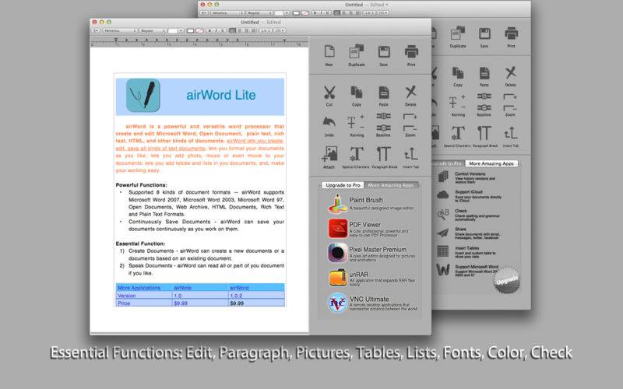The image size is (623, 389).
Task: Click the Insert Tab icon in back window
Action: pyautogui.click(x=511, y=133)
